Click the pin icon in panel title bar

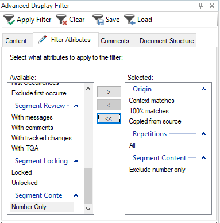200,6
